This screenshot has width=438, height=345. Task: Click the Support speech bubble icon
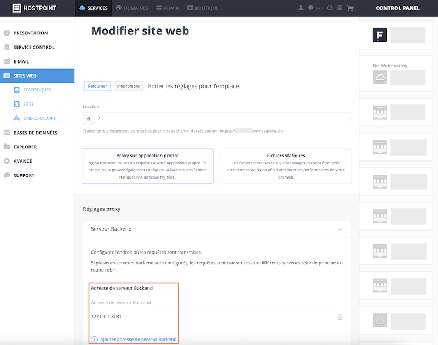[7, 175]
